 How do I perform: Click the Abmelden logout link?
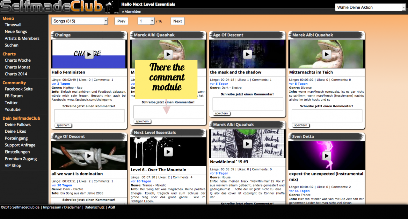pyautogui.click(x=133, y=11)
